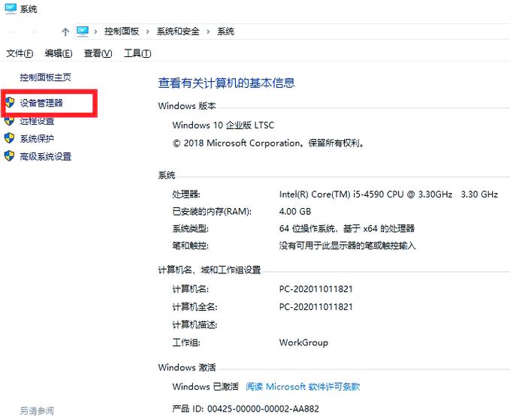Open the 查看(V) menu

pos(98,53)
